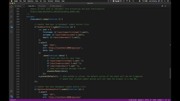This screenshot has width=180, height=101.
Task: Open the Accounts icon in activity bar
Action: [11, 91]
